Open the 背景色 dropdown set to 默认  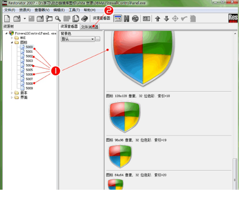(x=78, y=39)
